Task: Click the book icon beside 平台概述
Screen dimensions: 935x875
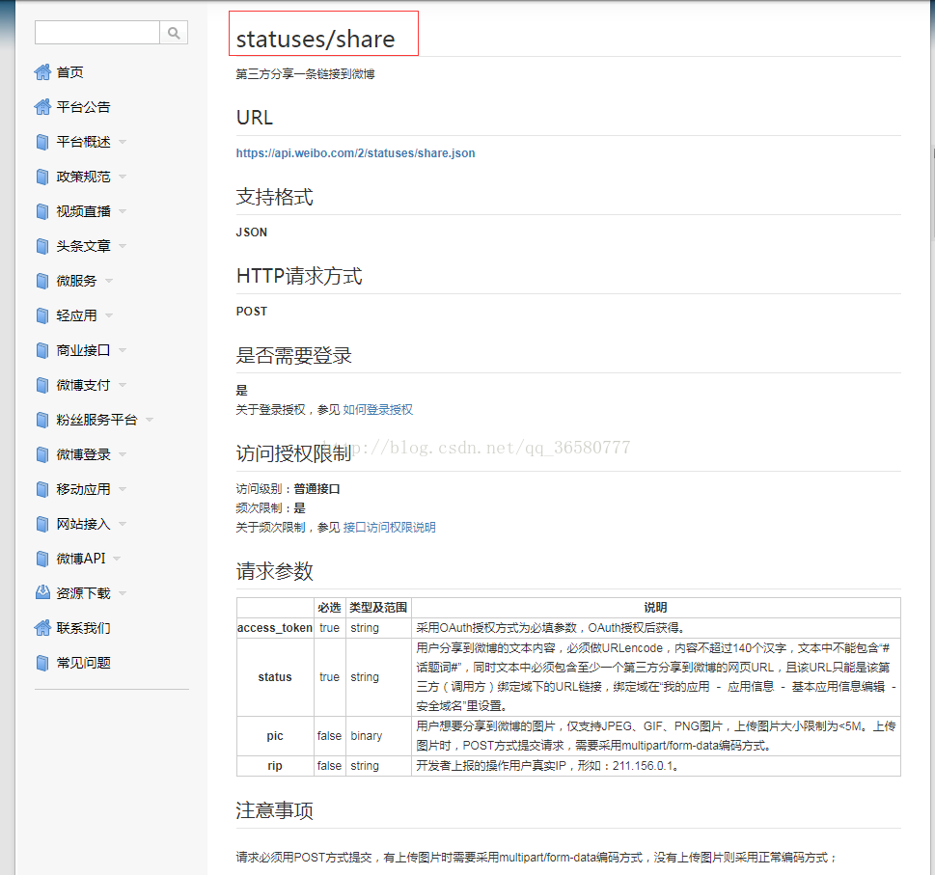Action: click(x=42, y=142)
